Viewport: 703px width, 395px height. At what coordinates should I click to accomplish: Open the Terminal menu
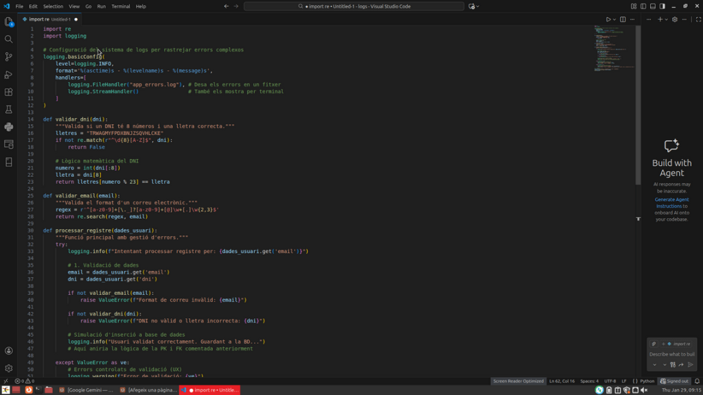pyautogui.click(x=121, y=6)
